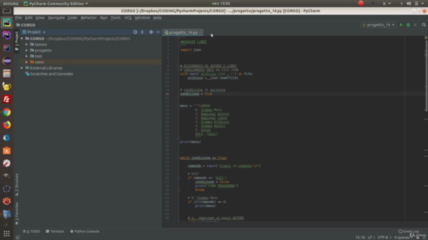Open the Terminal tool window
The image size is (428, 240).
click(x=55, y=231)
